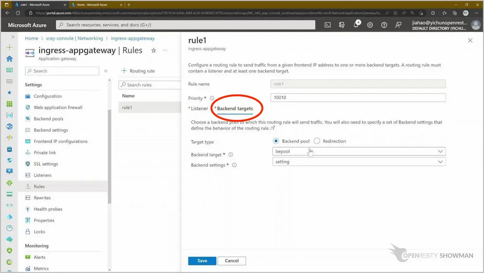Image resolution: width=484 pixels, height=273 pixels.
Task: Open Private link menu item
Action: [45, 153]
